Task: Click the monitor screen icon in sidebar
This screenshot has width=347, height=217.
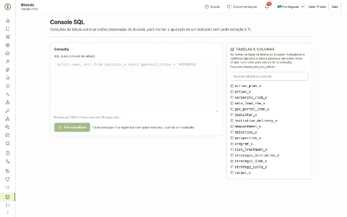Action: (x=7, y=179)
